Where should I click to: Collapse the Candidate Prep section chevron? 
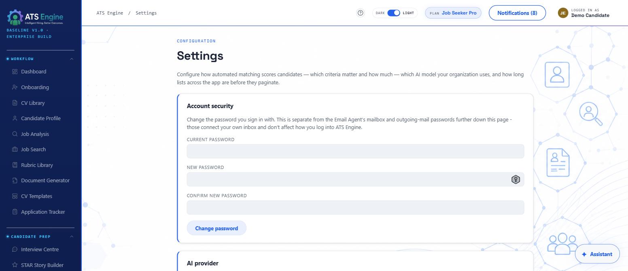pyautogui.click(x=72, y=237)
